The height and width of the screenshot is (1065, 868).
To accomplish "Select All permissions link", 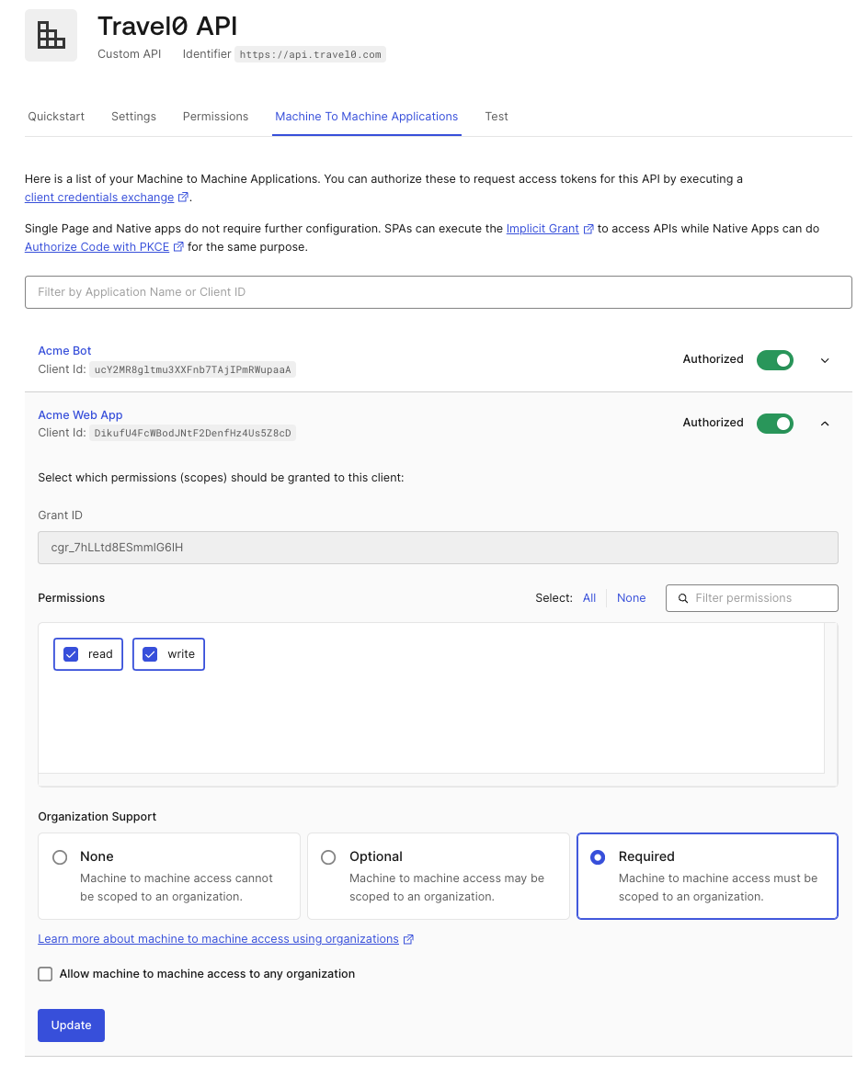I will (x=589, y=597).
